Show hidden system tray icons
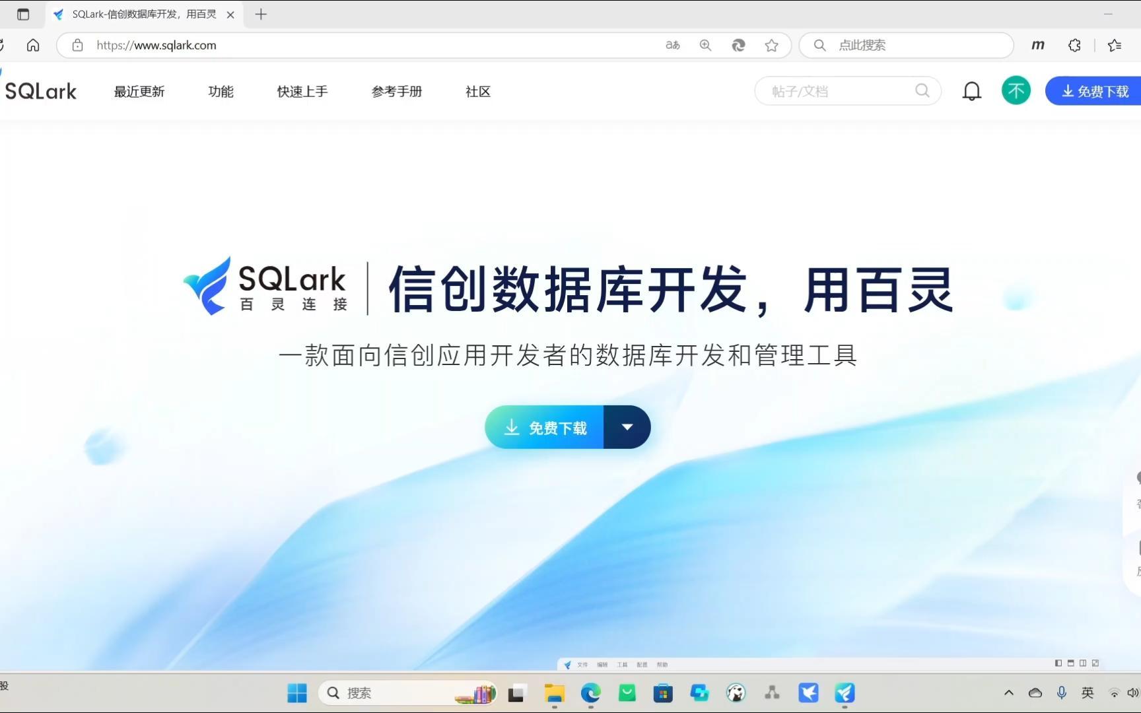 1008,693
